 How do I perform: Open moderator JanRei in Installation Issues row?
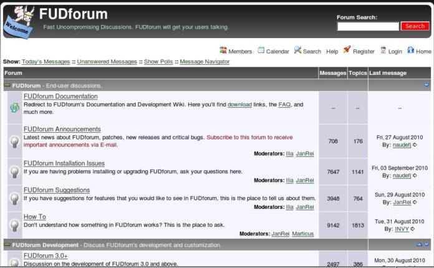click(305, 180)
